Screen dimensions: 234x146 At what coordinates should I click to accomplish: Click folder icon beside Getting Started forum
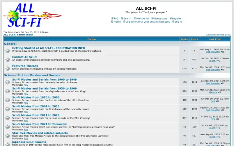pyautogui.click(x=8, y=51)
